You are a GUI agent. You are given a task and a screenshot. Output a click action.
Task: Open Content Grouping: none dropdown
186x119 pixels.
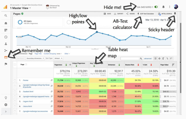(53, 54)
